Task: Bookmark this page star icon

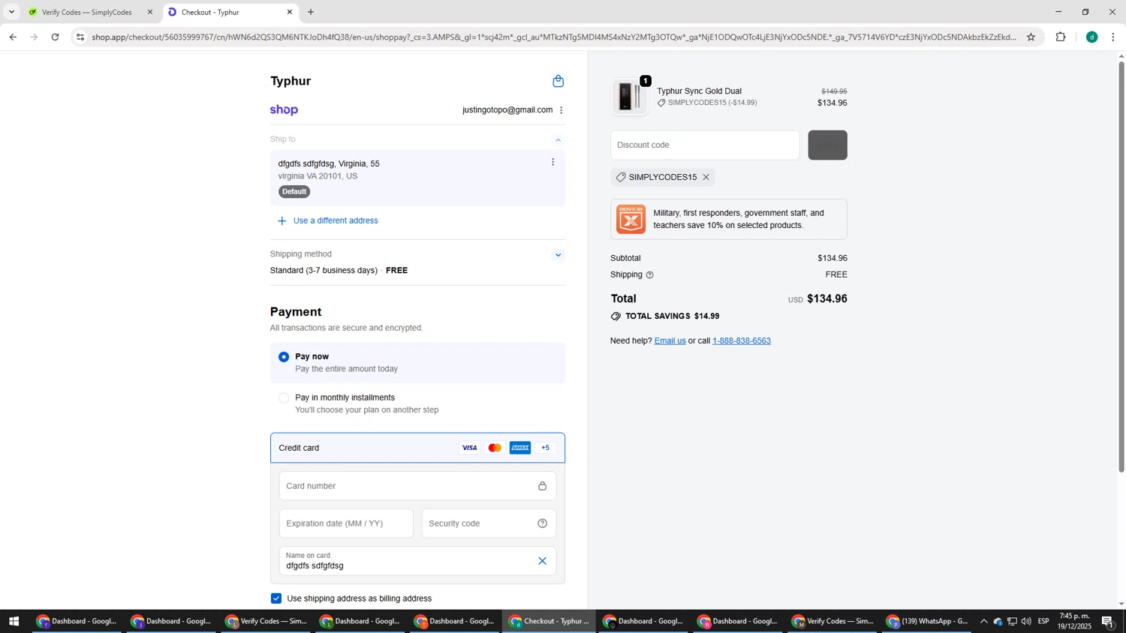Action: 1031,37
